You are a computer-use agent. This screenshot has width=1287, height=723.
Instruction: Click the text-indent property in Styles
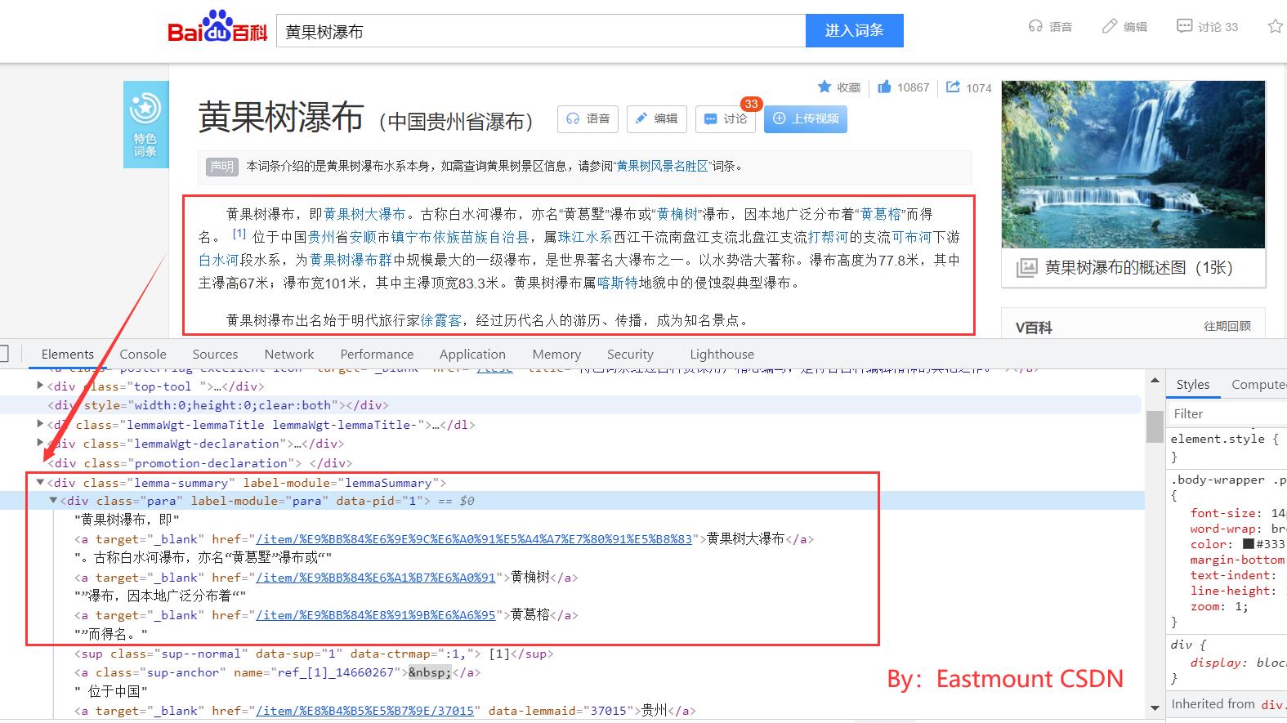(1227, 575)
